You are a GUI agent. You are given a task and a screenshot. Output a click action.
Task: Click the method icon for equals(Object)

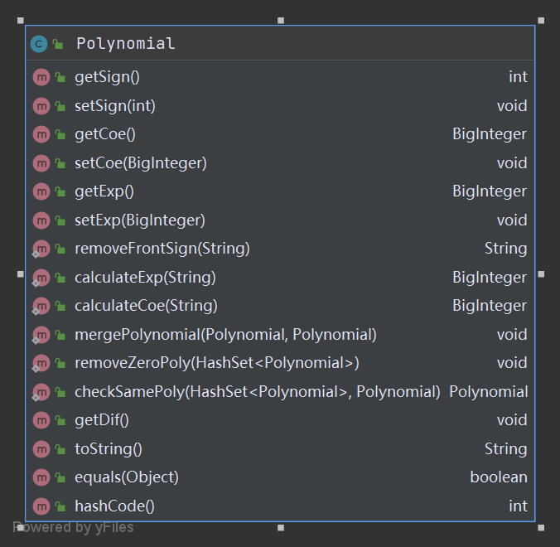(41, 477)
